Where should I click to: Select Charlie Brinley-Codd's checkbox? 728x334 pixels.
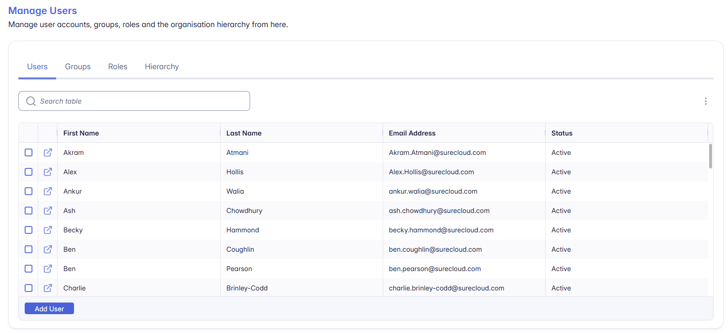28,288
